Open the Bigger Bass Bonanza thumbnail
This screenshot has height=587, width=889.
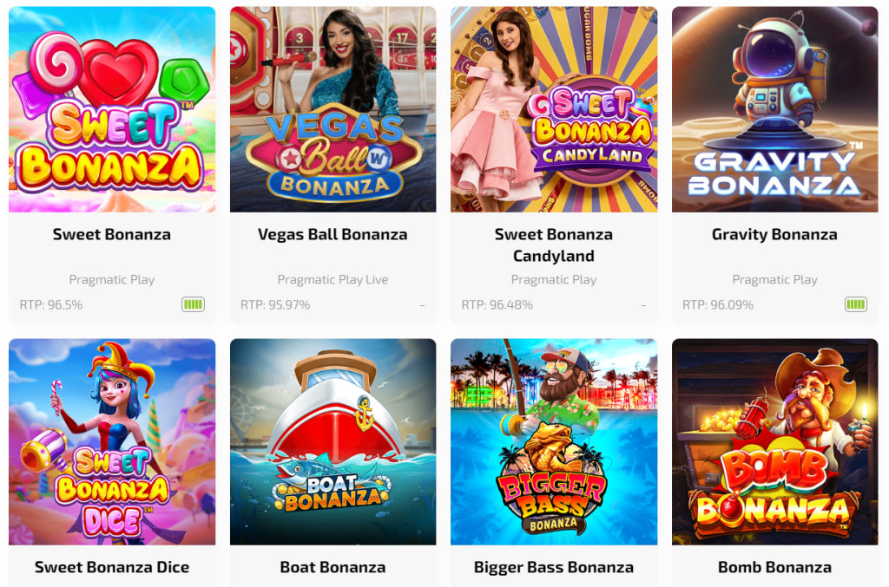click(x=554, y=441)
